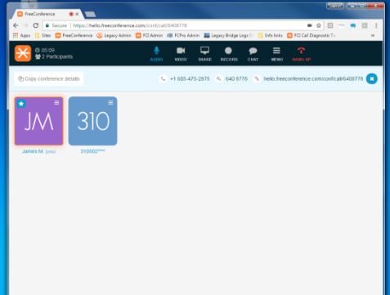Click the moderator star on JM tile

pos(21,104)
